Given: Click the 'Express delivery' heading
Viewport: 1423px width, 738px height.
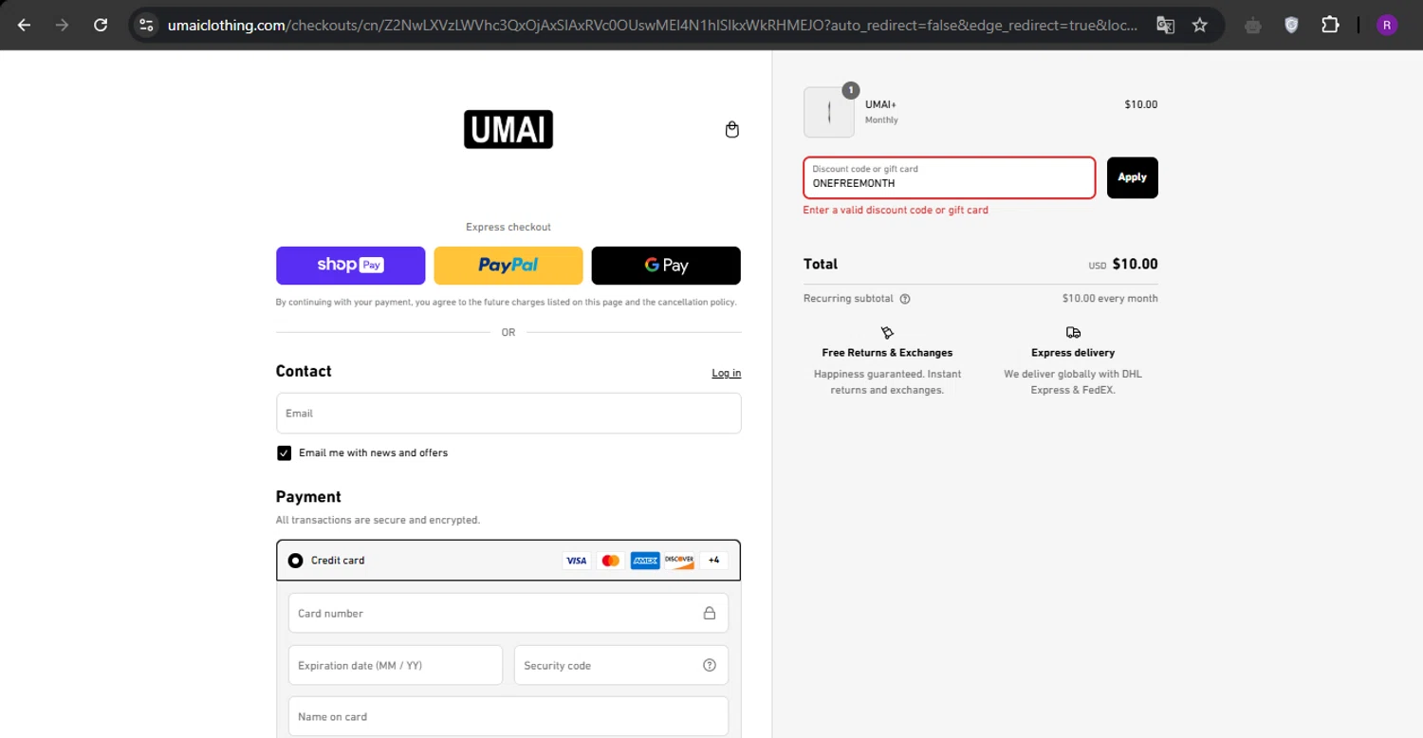Looking at the screenshot, I should pyautogui.click(x=1073, y=353).
